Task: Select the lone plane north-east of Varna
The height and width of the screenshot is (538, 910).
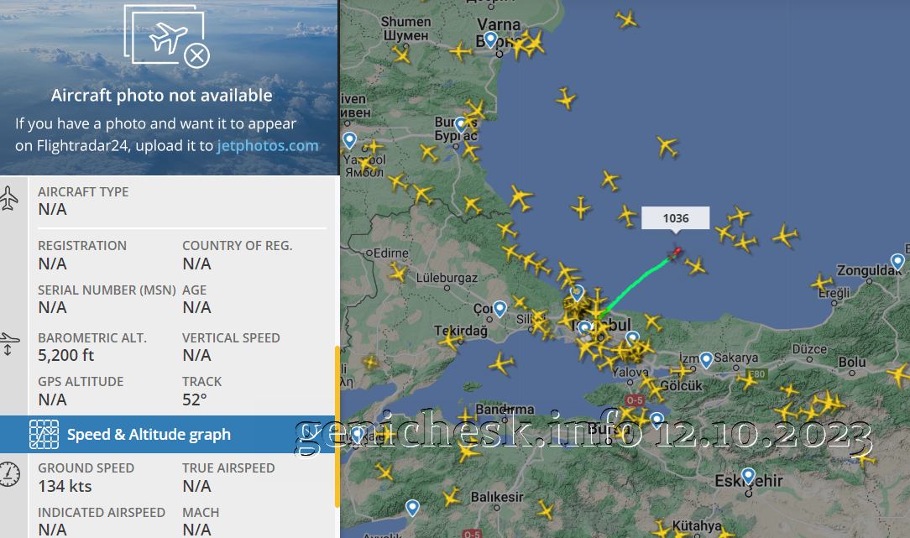Action: (626, 19)
